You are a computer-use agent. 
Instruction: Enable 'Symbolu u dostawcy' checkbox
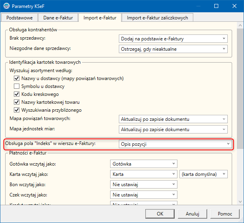pos(17,86)
